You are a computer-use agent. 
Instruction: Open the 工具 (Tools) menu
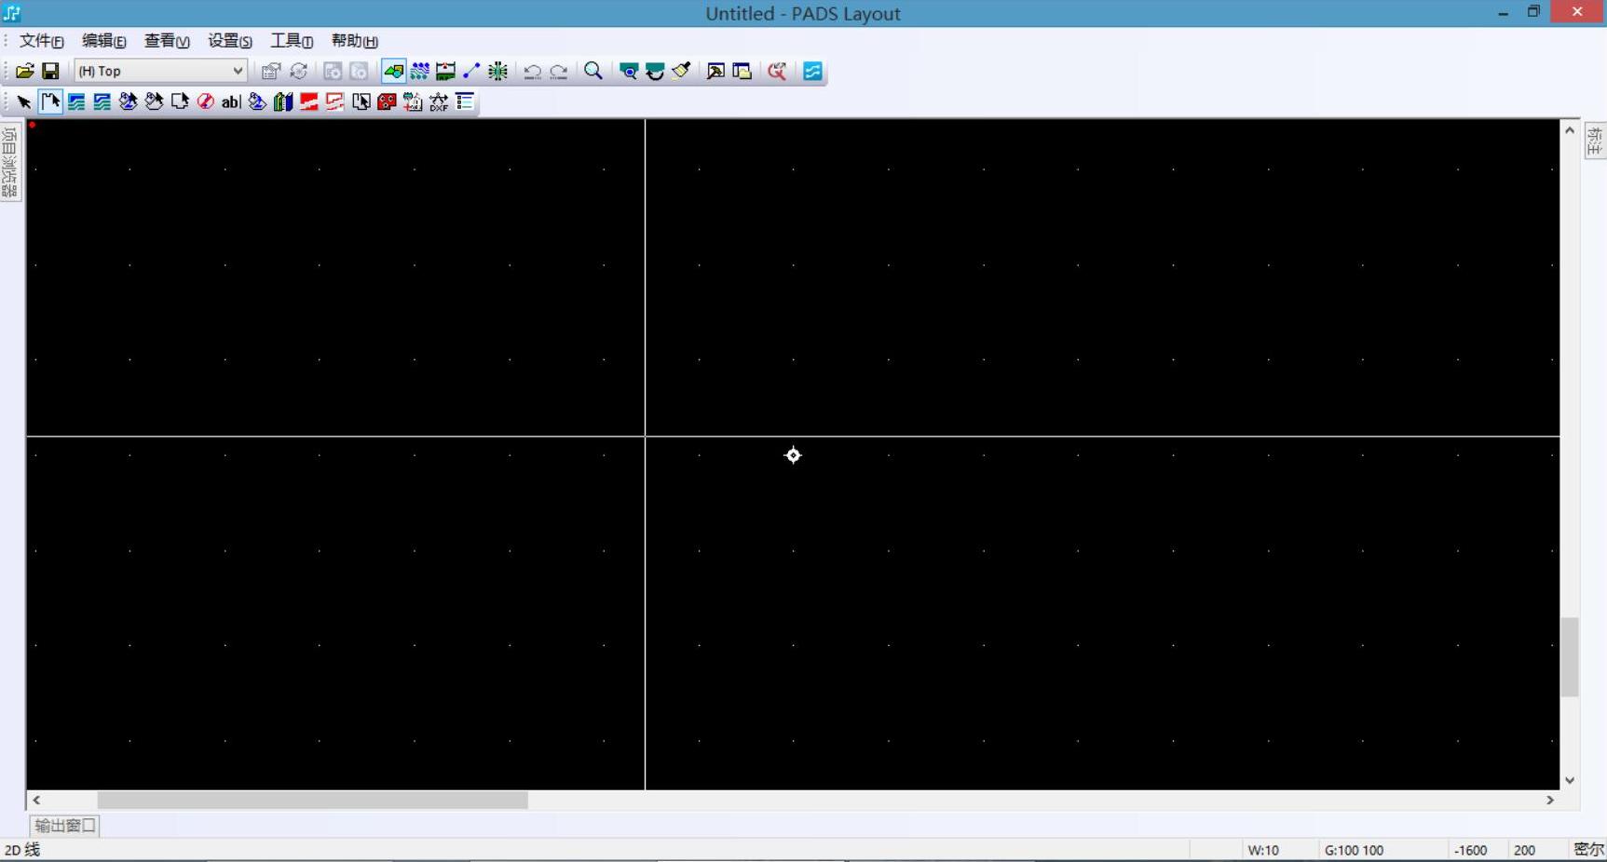coord(292,41)
